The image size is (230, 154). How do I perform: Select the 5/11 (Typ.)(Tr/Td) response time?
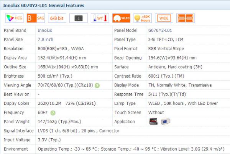(x=167, y=94)
